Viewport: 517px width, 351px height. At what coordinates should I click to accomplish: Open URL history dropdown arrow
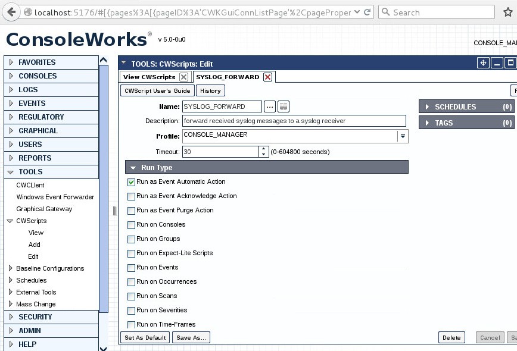coord(357,12)
